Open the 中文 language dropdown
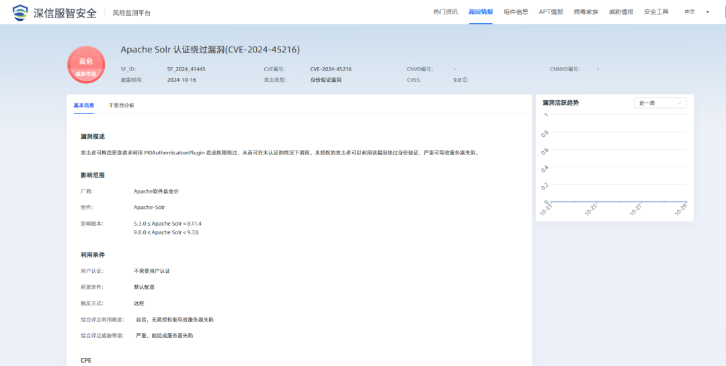 [696, 12]
